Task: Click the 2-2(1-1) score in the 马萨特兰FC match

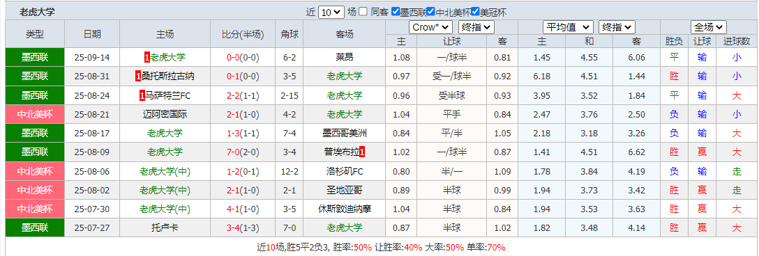Action: [x=243, y=95]
